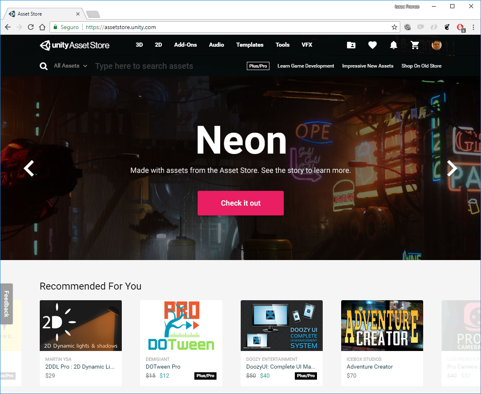The width and height of the screenshot is (481, 394).
Task: Open the Learn Game Development link
Action: click(x=306, y=66)
